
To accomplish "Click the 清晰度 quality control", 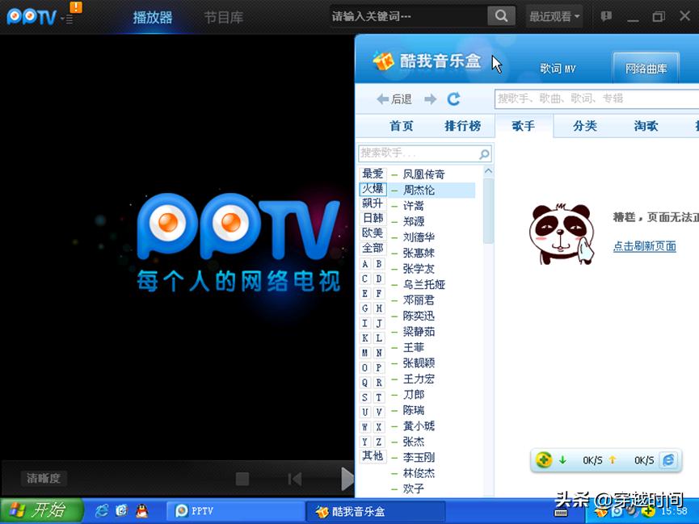I will (x=42, y=478).
